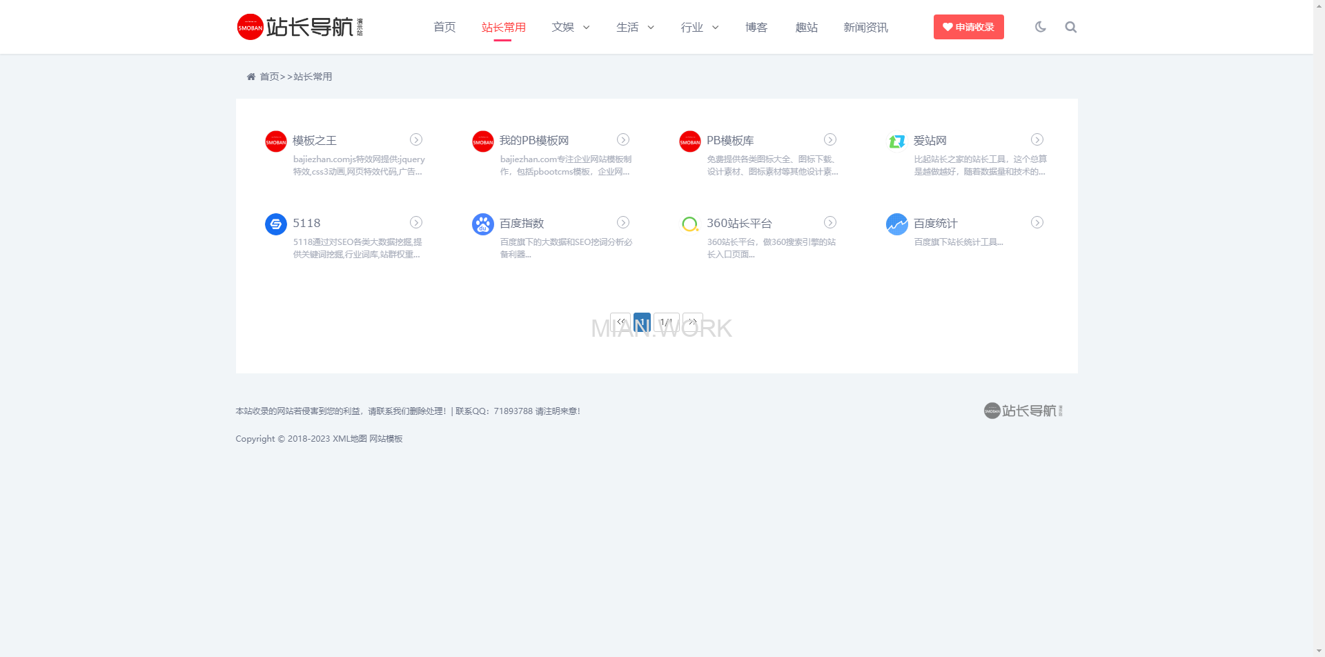Viewport: 1325px width, 657px height.
Task: Click the 爱站网 site icon
Action: tap(897, 141)
